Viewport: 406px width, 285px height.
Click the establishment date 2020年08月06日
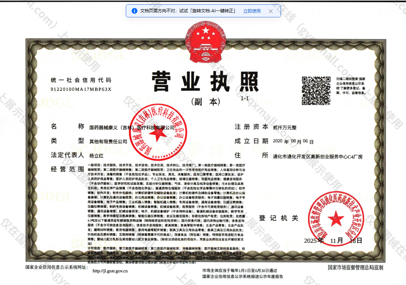293,141
